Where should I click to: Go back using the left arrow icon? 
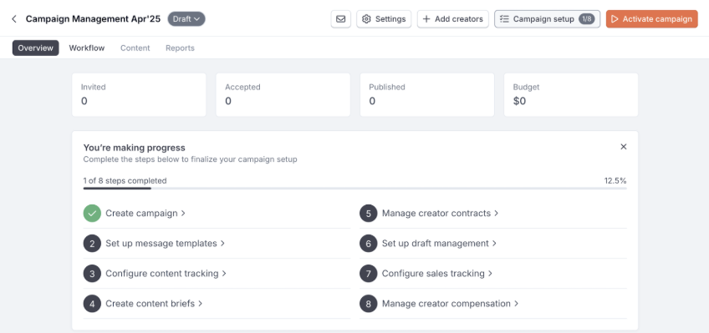click(x=14, y=19)
